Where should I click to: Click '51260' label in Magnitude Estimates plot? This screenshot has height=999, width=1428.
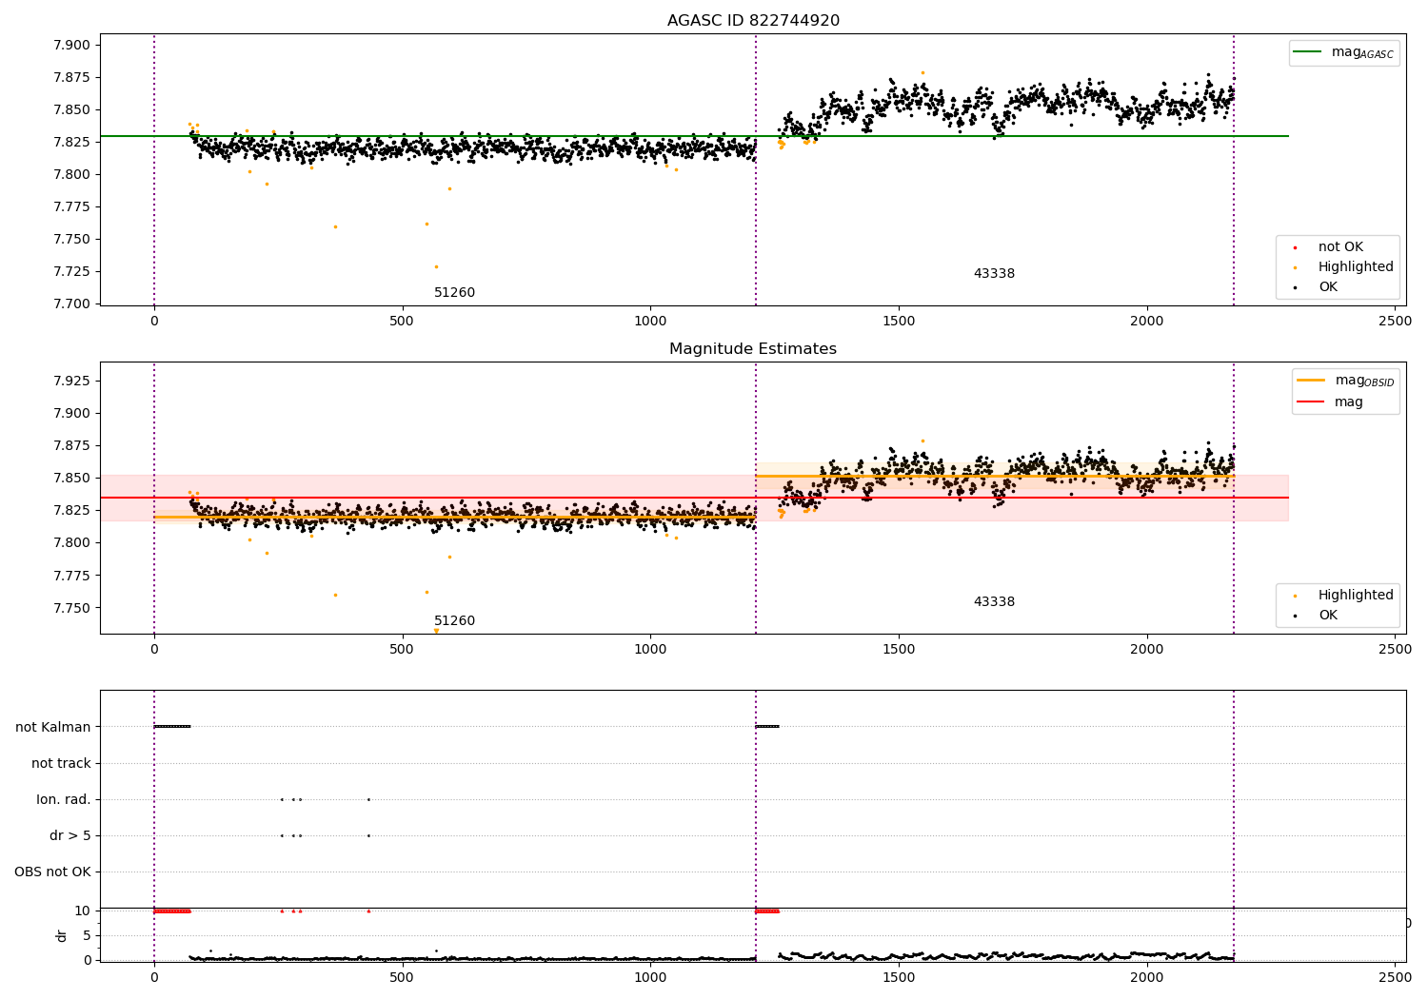click(454, 621)
